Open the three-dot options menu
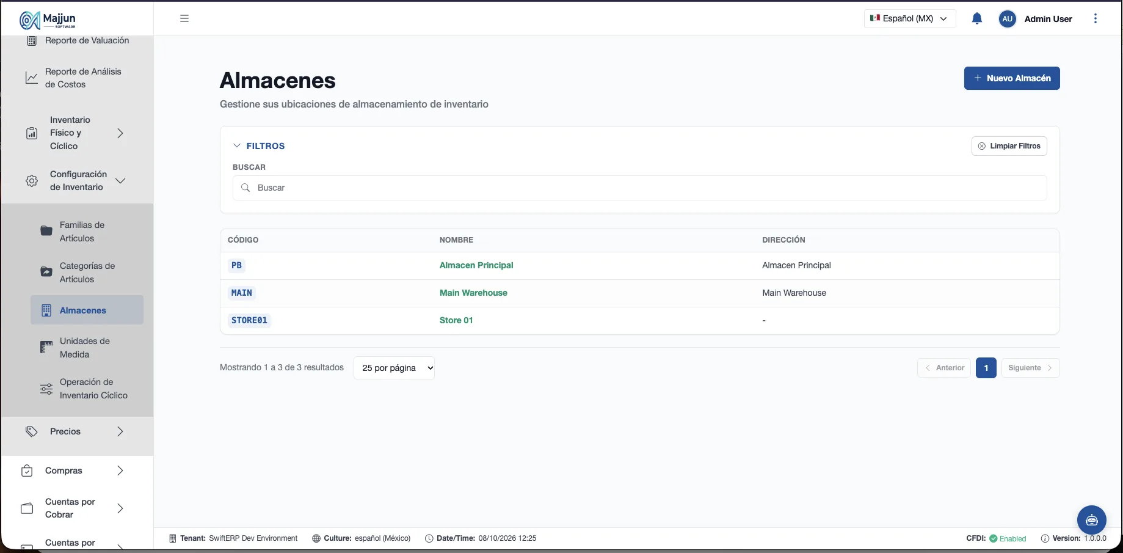This screenshot has width=1123, height=553. tap(1096, 18)
